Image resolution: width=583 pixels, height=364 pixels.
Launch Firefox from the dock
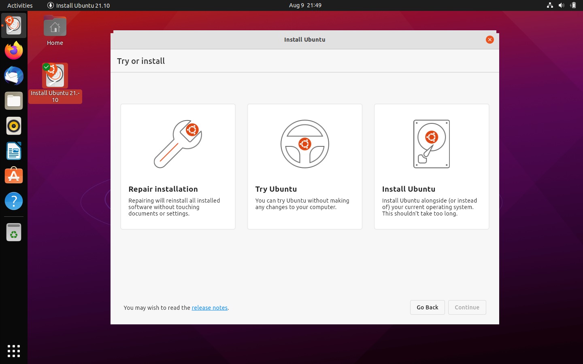(x=14, y=51)
